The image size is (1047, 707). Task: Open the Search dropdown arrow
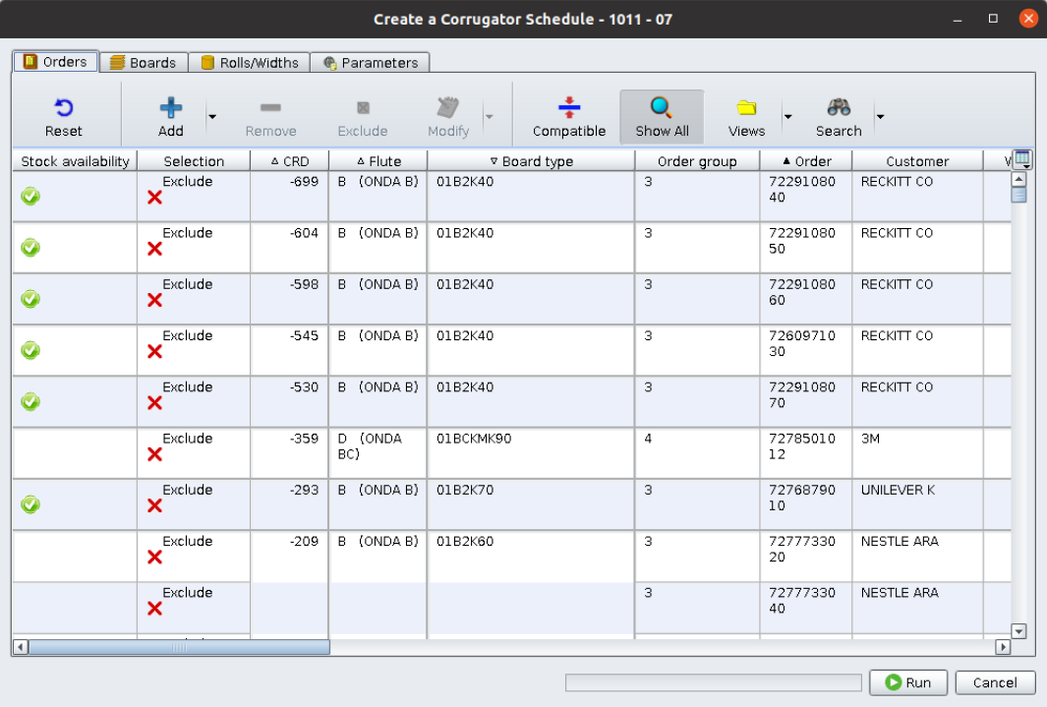879,117
